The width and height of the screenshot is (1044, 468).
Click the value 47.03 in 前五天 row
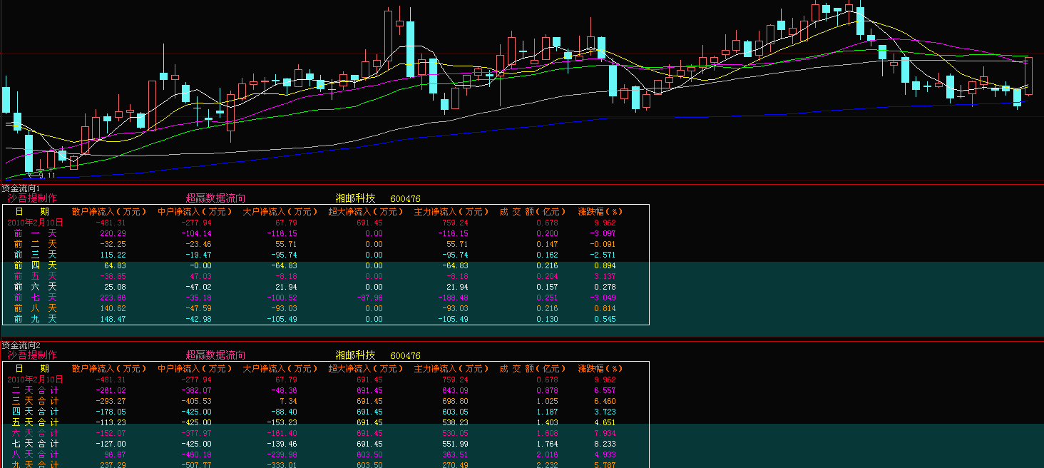pyautogui.click(x=200, y=276)
